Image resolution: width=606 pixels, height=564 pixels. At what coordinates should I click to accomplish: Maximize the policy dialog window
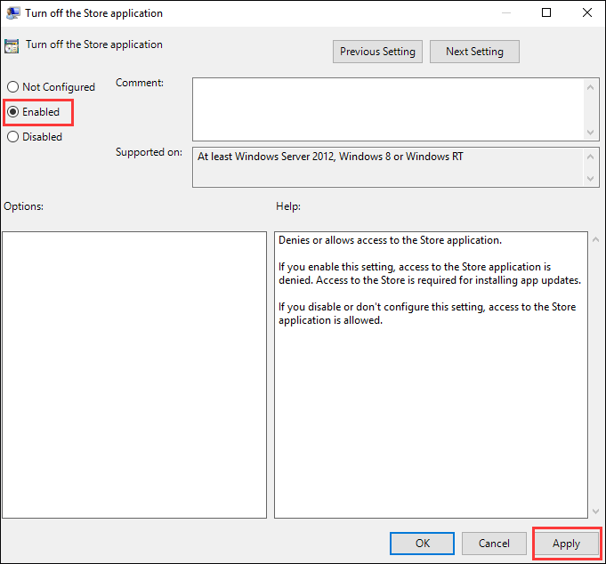(546, 12)
